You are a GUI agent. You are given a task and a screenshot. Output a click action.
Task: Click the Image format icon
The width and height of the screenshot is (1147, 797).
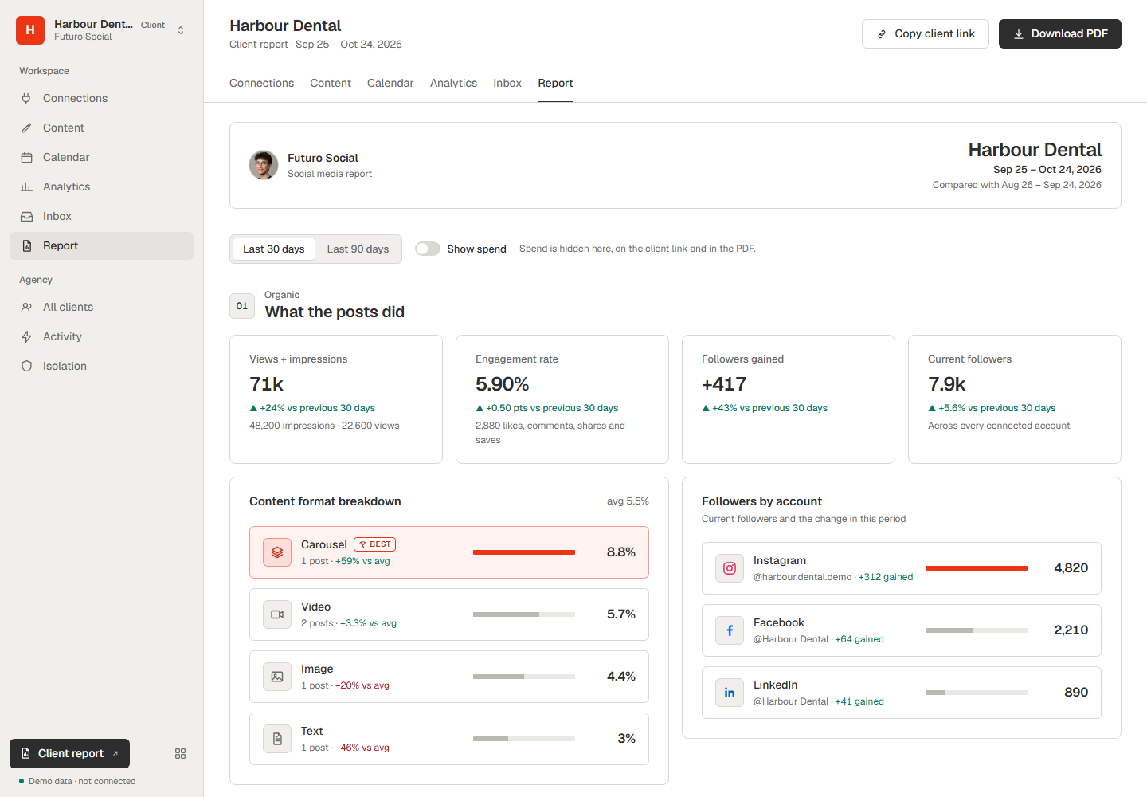(x=277, y=677)
